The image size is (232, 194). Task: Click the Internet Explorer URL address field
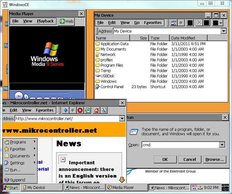pos(67,118)
